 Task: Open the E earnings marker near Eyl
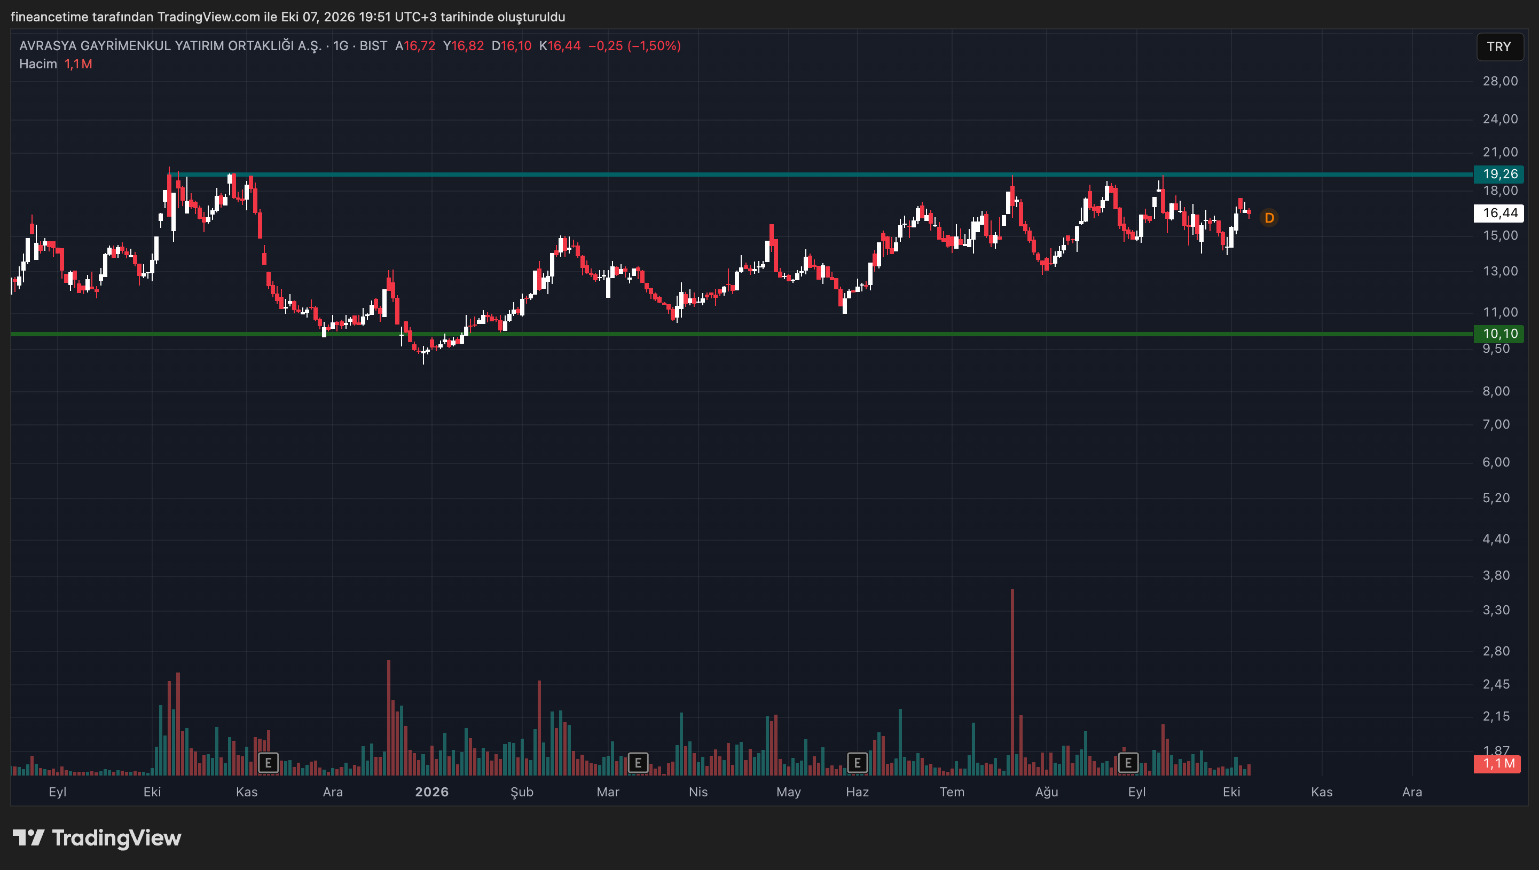[1128, 763]
